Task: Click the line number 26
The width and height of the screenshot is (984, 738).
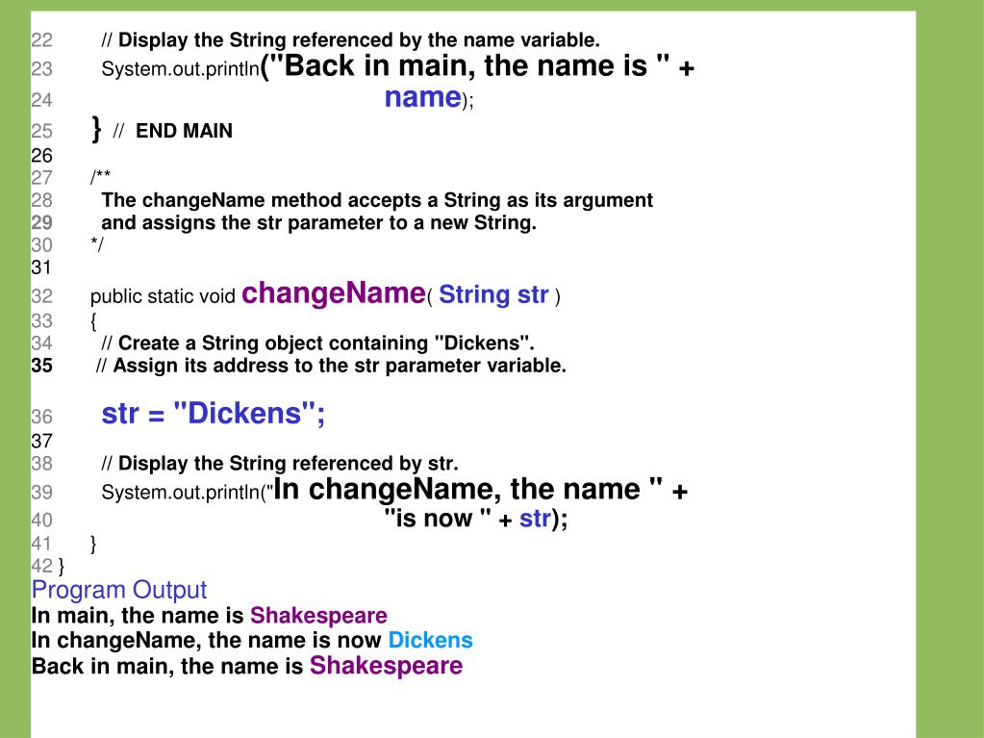Action: [x=42, y=156]
